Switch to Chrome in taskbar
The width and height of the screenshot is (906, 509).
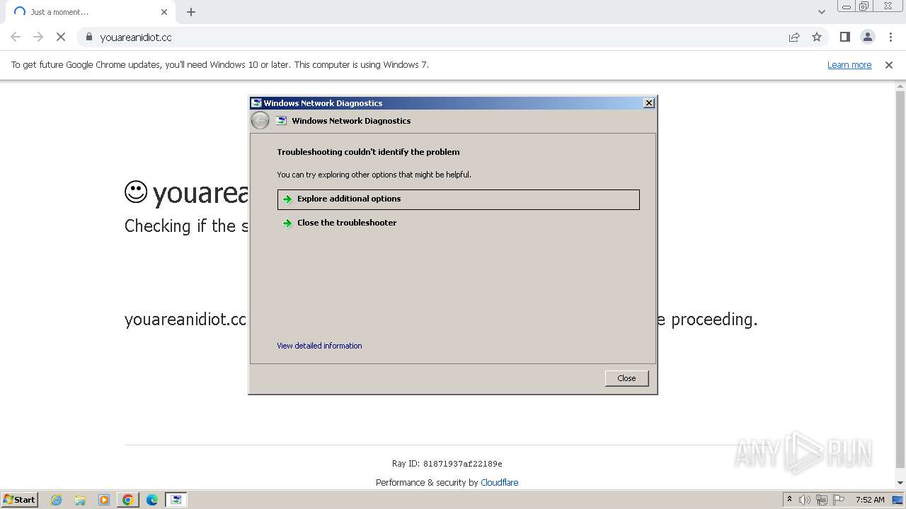click(x=128, y=500)
